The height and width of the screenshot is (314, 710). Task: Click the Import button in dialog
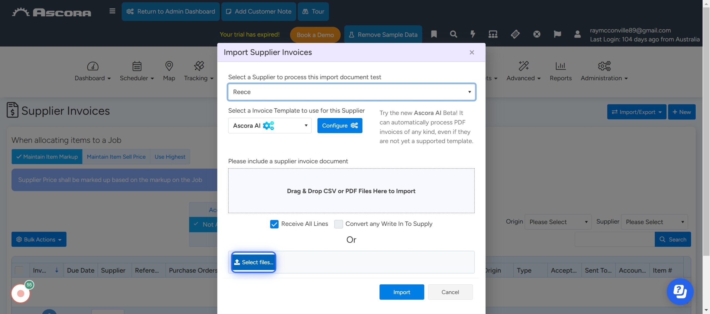click(402, 292)
